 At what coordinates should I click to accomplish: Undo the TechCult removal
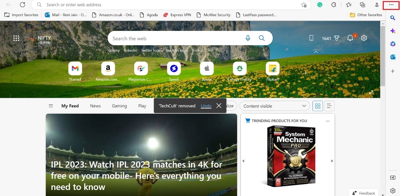point(206,106)
